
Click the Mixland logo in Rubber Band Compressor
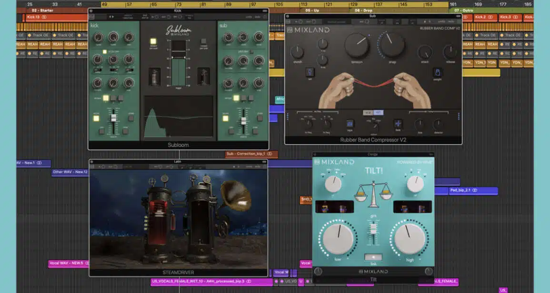pyautogui.click(x=308, y=30)
